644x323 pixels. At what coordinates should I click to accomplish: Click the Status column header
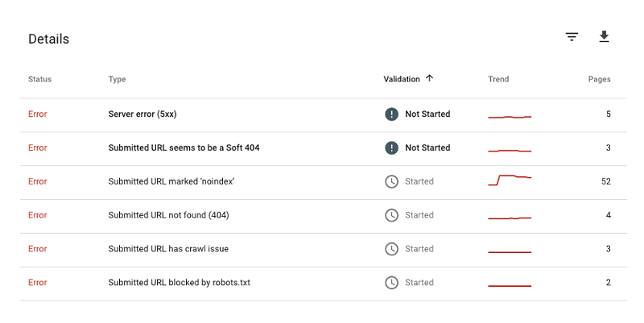point(39,79)
